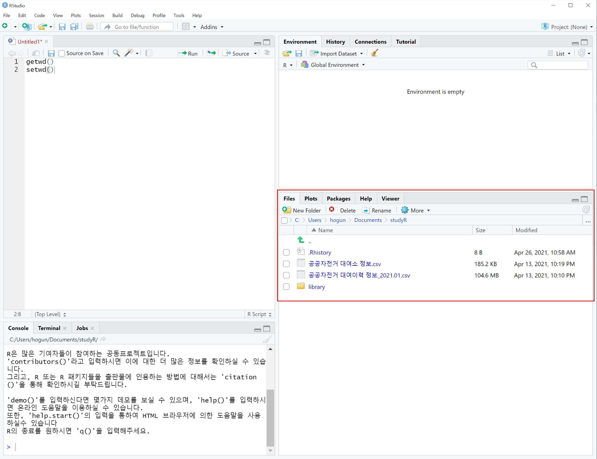This screenshot has width=597, height=459.
Task: Click the clear environment broom icon
Action: click(374, 53)
